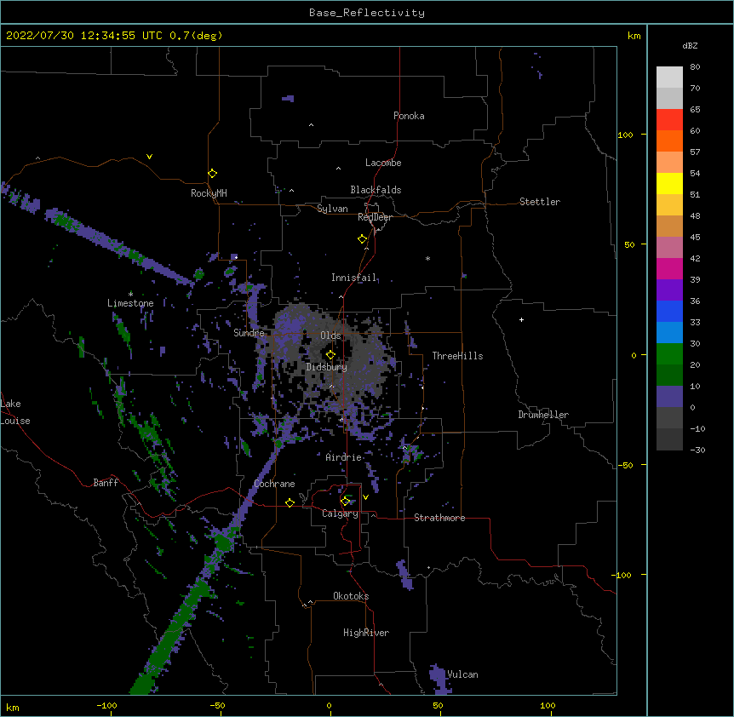The height and width of the screenshot is (717, 734).
Task: Select the slate purple 10-0 dBZ legend color
Action: (x=669, y=397)
